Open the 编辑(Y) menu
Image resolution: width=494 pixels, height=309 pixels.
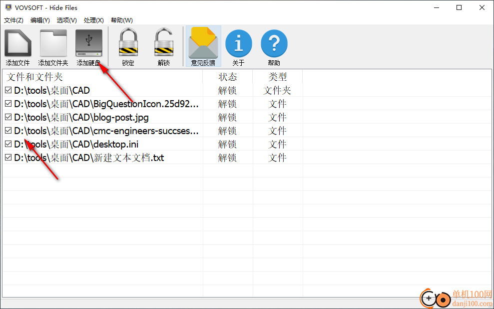[x=40, y=20]
